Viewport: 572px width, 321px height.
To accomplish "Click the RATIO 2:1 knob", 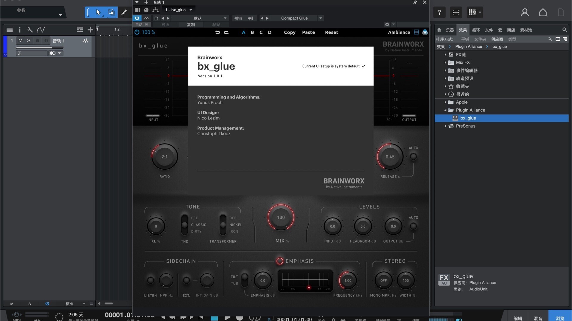I will pyautogui.click(x=164, y=157).
